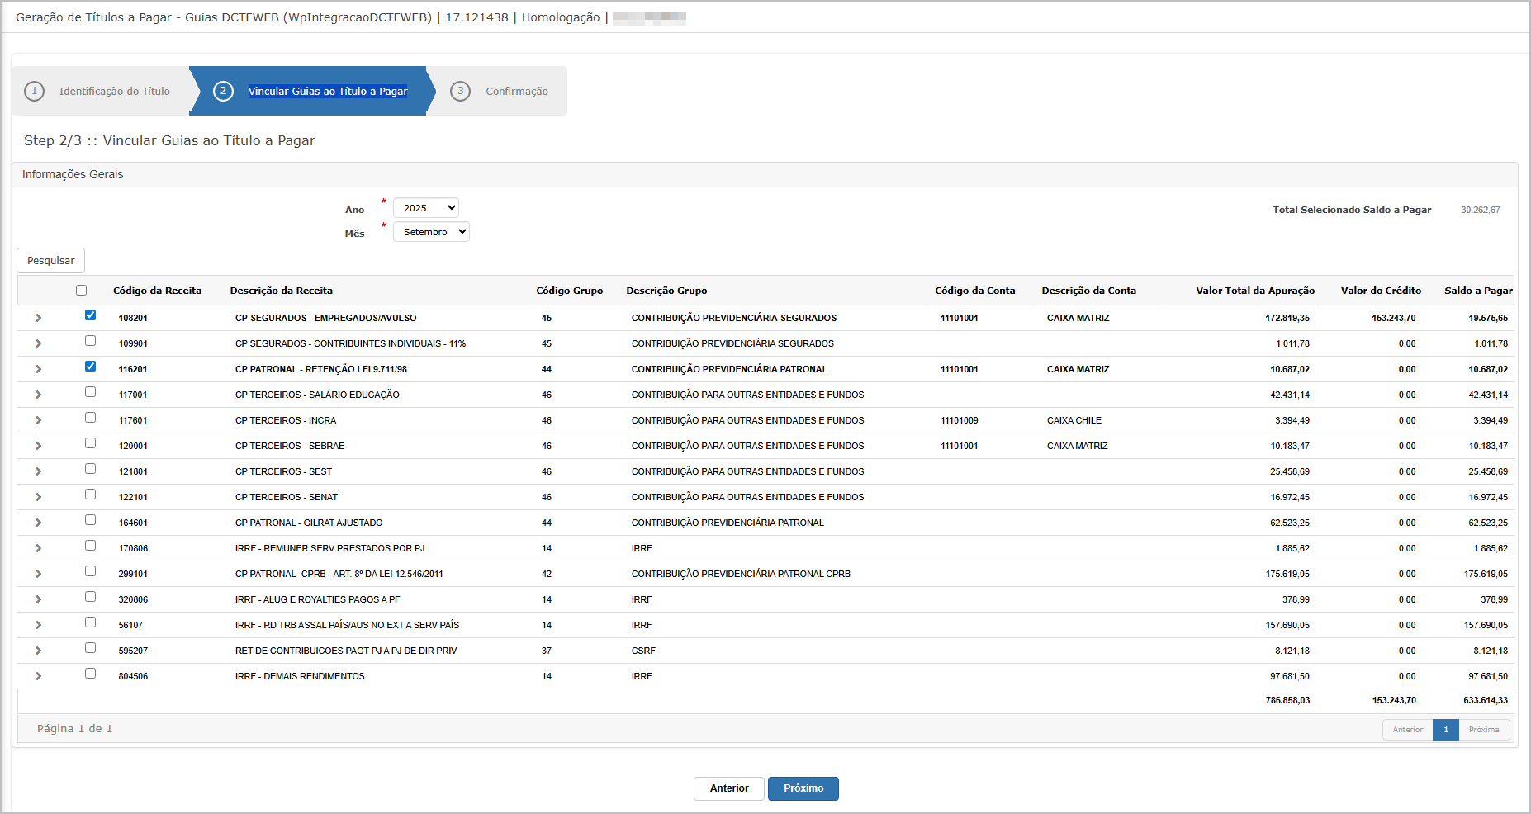Click the Anterior button at bottom
Screen dimensions: 1531x814
click(x=728, y=788)
